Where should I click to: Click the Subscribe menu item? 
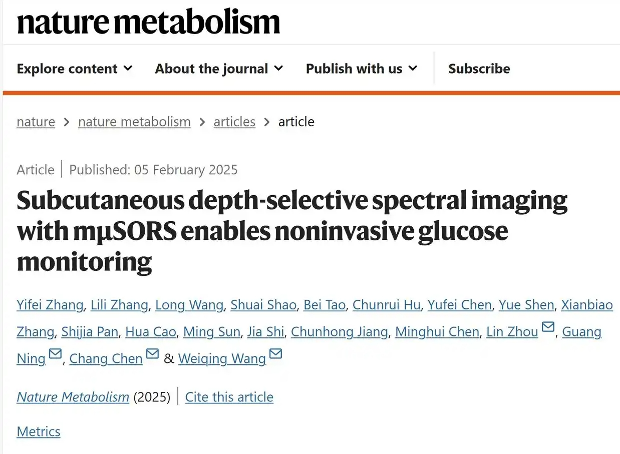pos(479,69)
